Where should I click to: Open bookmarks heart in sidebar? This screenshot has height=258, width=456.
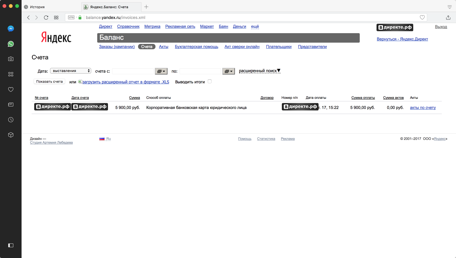pos(11,89)
